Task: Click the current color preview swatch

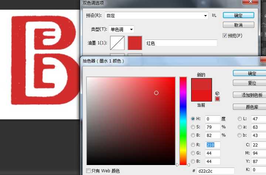Action: 201,96
